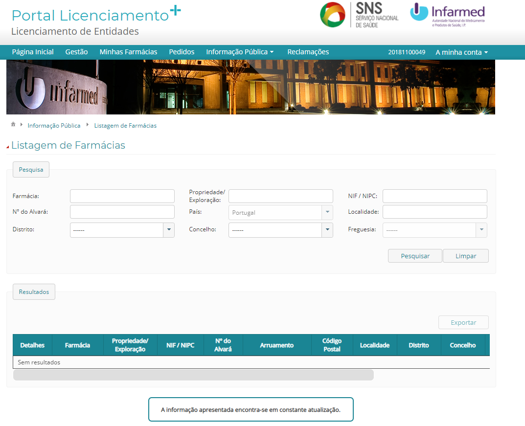
Task: Open the A minha conta dropdown
Action: (x=461, y=52)
